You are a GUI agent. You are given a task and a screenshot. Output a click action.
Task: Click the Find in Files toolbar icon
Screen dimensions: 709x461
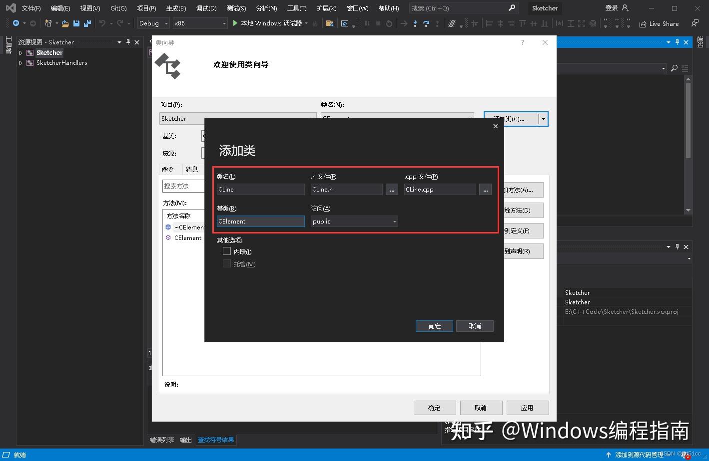tap(329, 23)
